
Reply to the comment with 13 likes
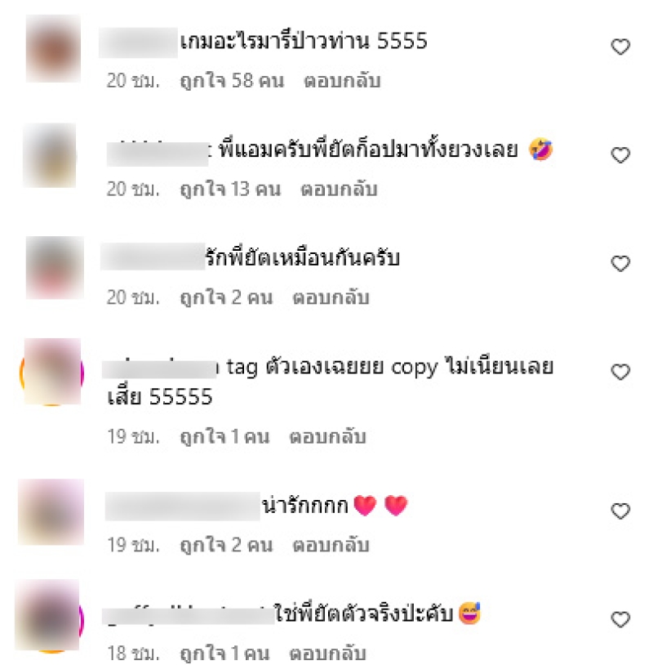(x=339, y=190)
